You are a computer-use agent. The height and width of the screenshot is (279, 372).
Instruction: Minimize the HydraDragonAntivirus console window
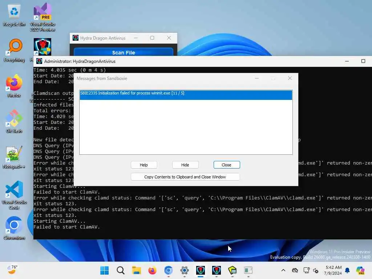347,61
